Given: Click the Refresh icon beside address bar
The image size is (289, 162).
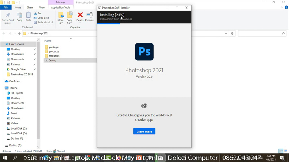Looking at the screenshot, I should (232, 34).
